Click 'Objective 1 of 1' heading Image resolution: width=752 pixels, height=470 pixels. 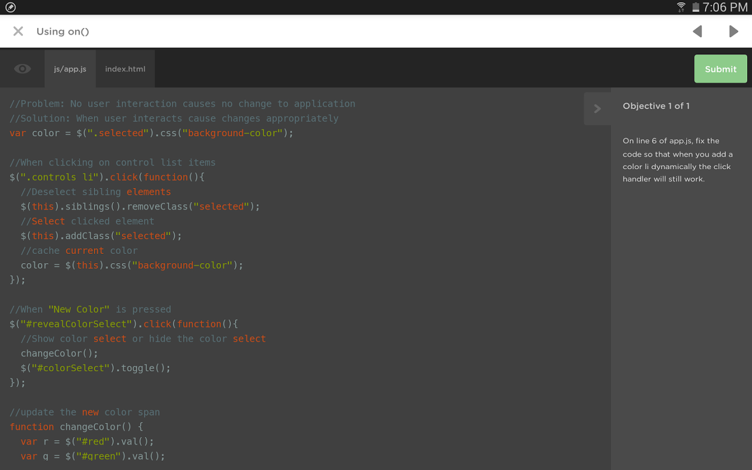[x=656, y=106]
